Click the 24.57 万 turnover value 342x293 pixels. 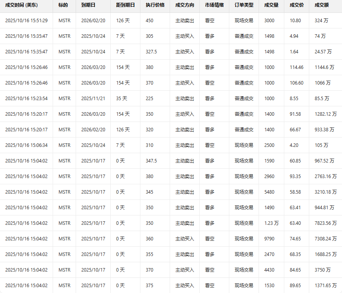(x=323, y=52)
